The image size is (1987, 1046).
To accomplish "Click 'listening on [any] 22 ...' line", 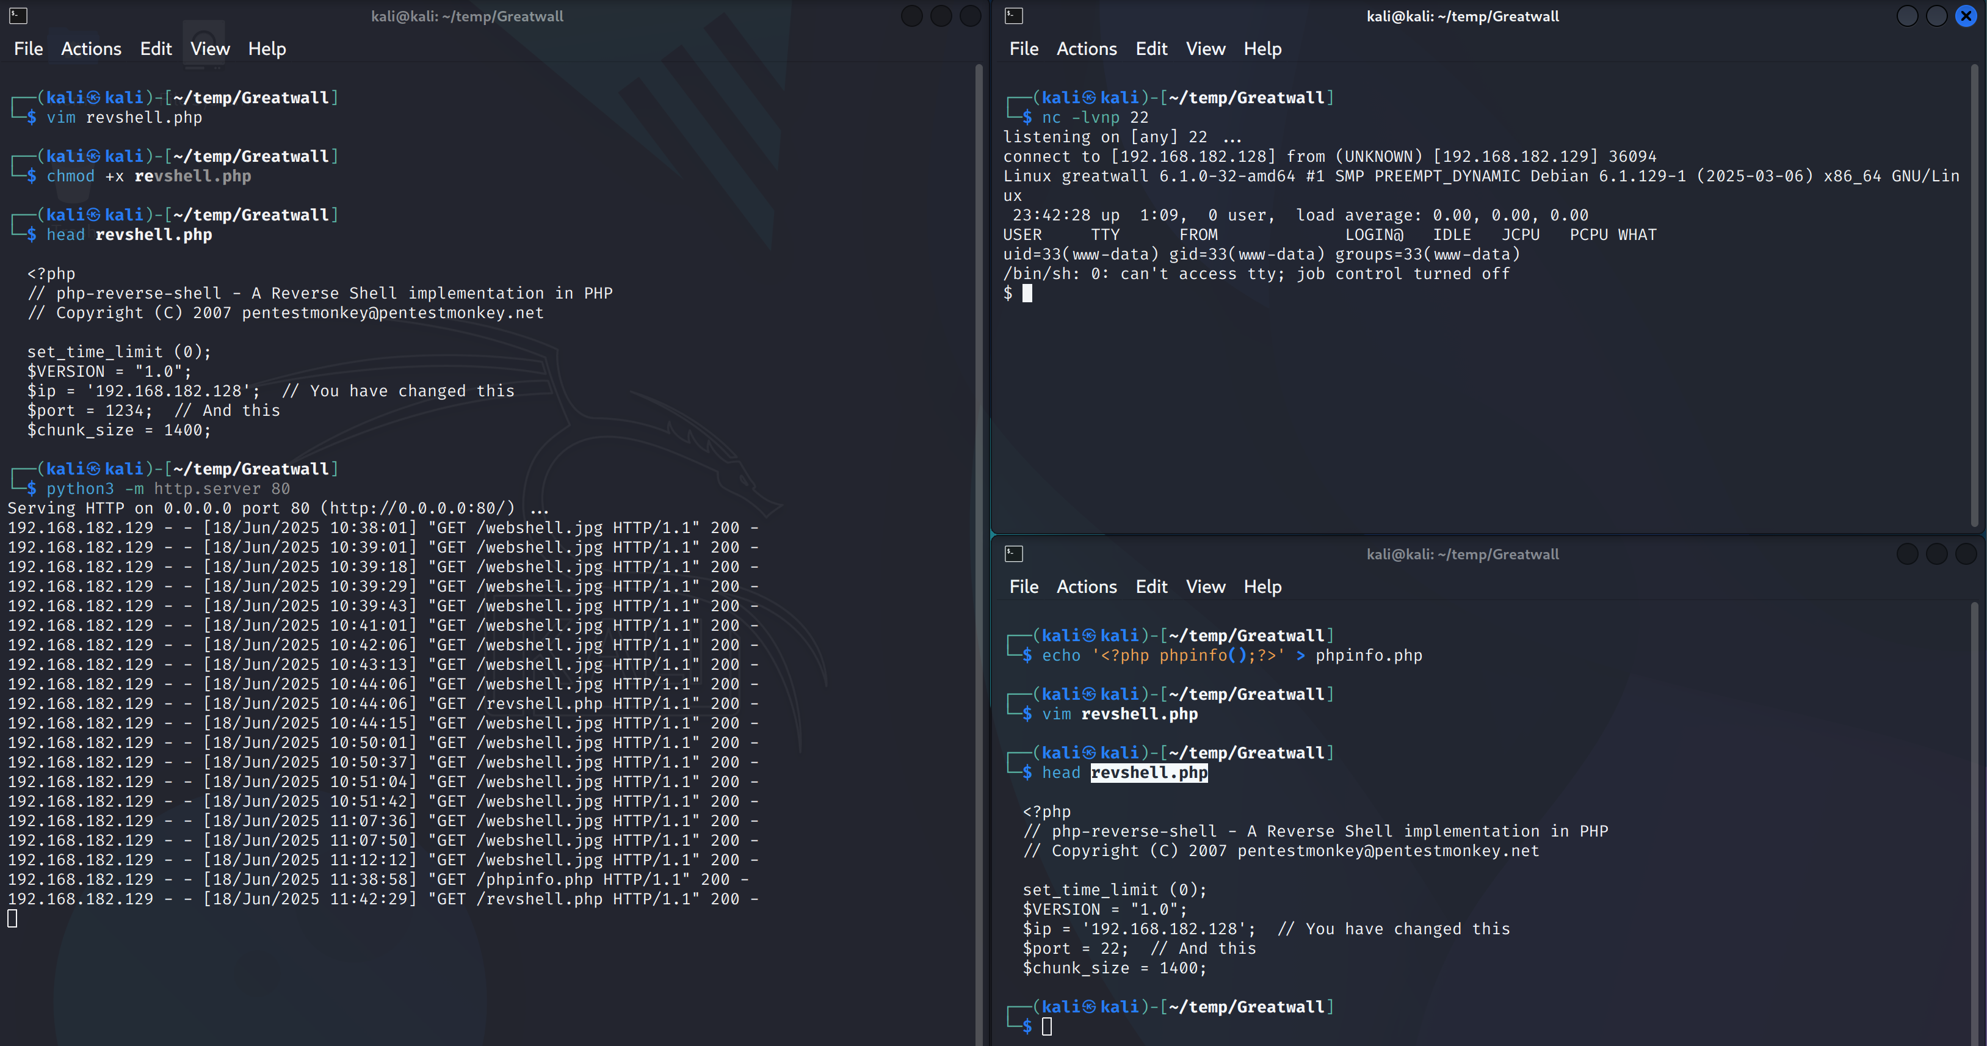I will 1123,137.
